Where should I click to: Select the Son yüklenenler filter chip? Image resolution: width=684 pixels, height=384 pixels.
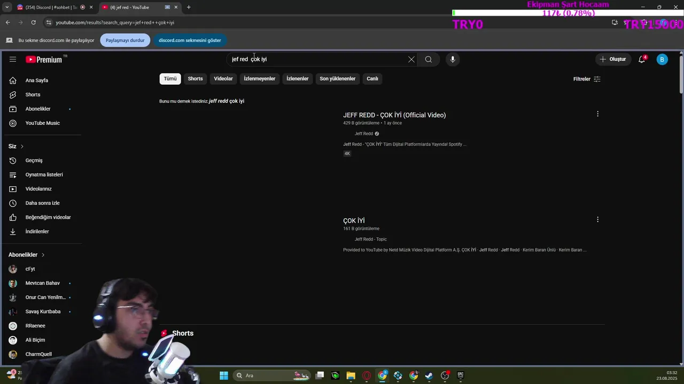tap(338, 78)
